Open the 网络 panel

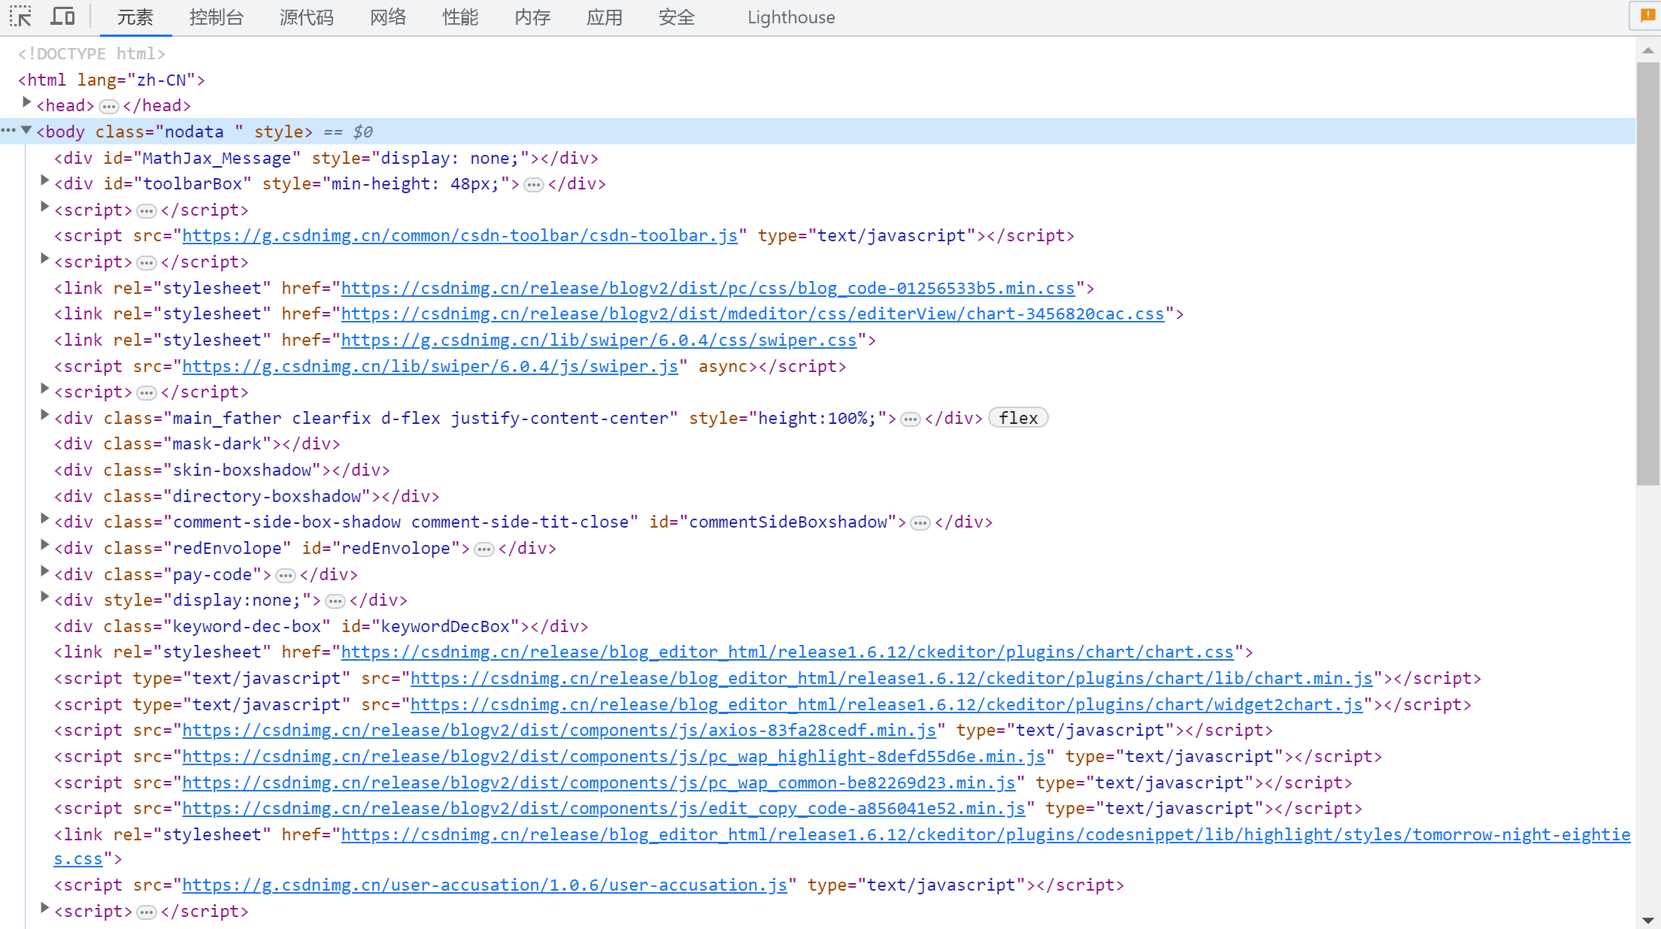click(388, 17)
